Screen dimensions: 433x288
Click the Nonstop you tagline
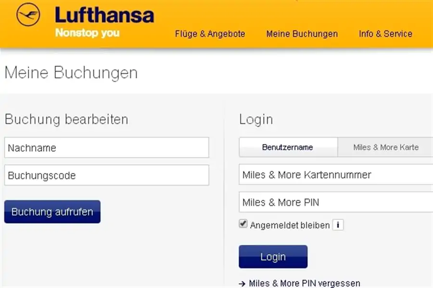87,33
